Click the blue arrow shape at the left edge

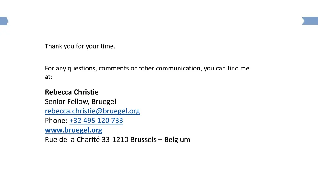coord(4,21)
